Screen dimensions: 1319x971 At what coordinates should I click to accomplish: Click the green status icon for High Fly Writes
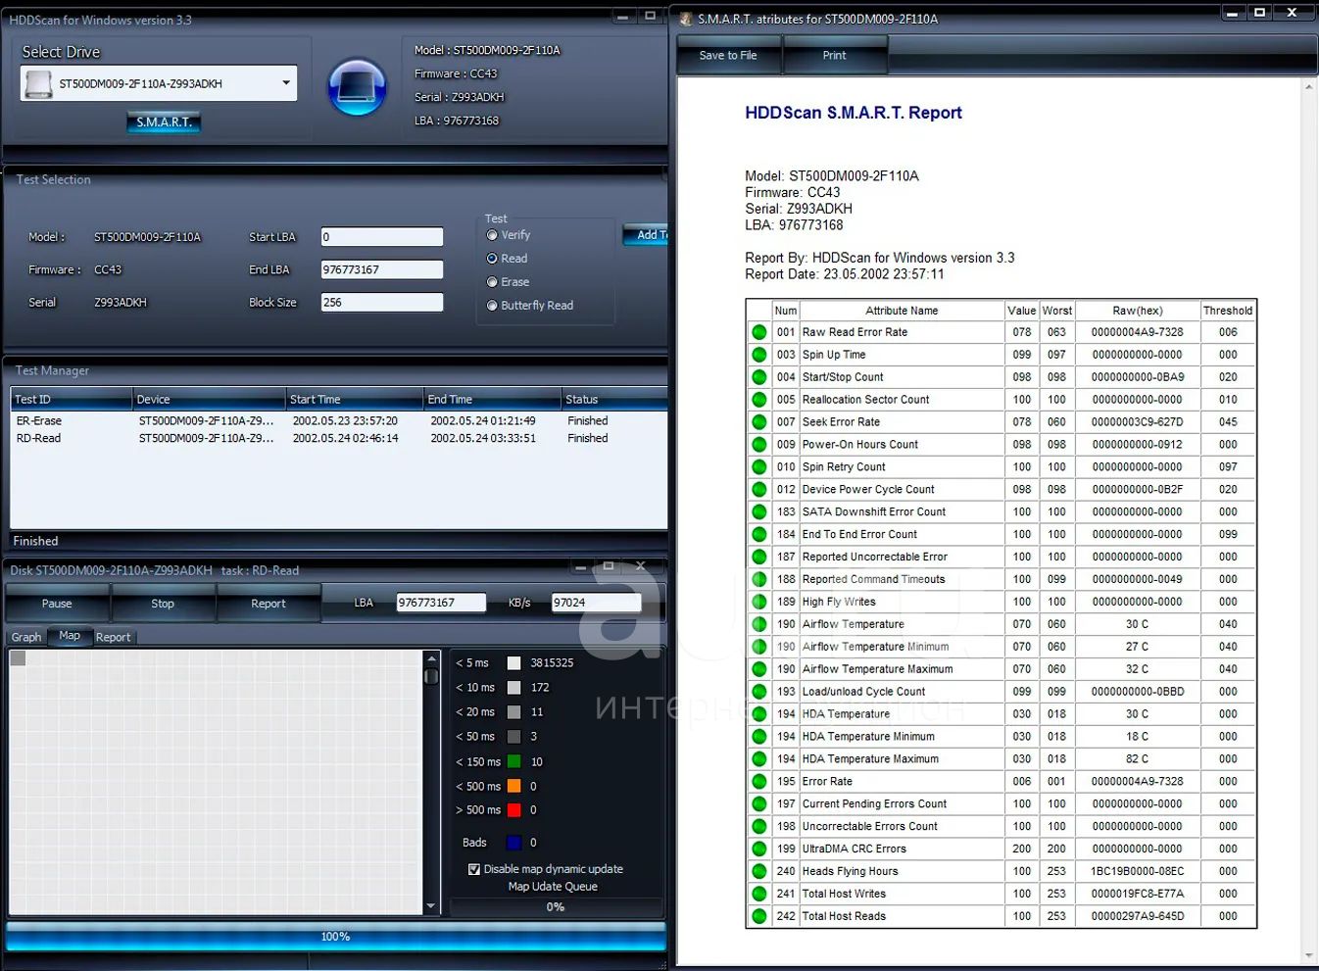(759, 602)
